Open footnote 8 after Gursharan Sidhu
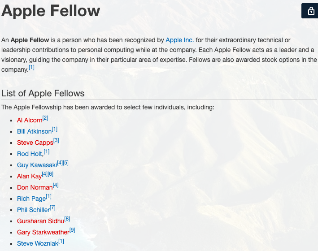This screenshot has height=251, width=318. (x=67, y=219)
